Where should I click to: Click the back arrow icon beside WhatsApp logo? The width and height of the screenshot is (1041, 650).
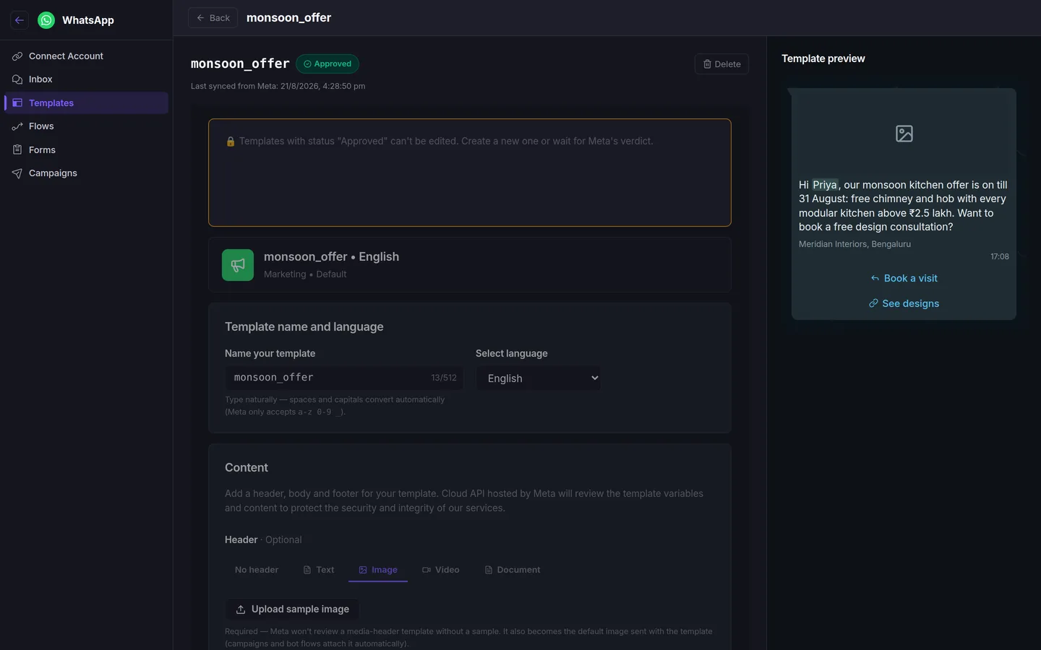click(20, 20)
